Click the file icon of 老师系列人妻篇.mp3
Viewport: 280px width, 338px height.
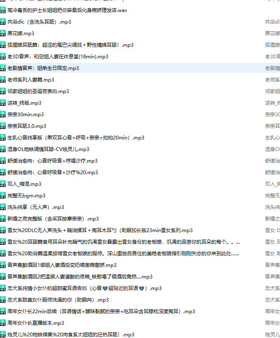point(3,80)
